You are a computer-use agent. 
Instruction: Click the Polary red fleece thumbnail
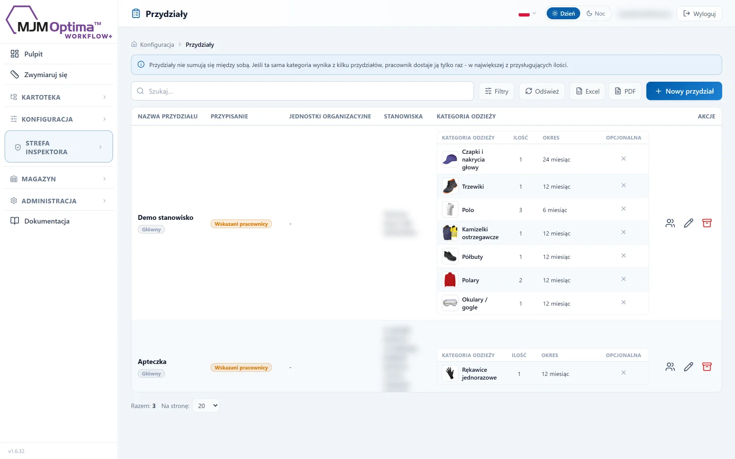(450, 280)
